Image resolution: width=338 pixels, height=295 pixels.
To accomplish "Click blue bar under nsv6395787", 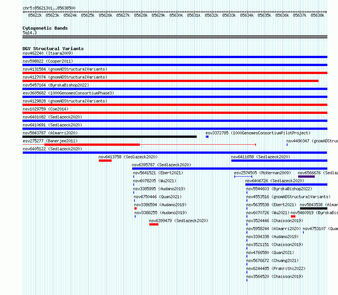I will [x=229, y=169].
